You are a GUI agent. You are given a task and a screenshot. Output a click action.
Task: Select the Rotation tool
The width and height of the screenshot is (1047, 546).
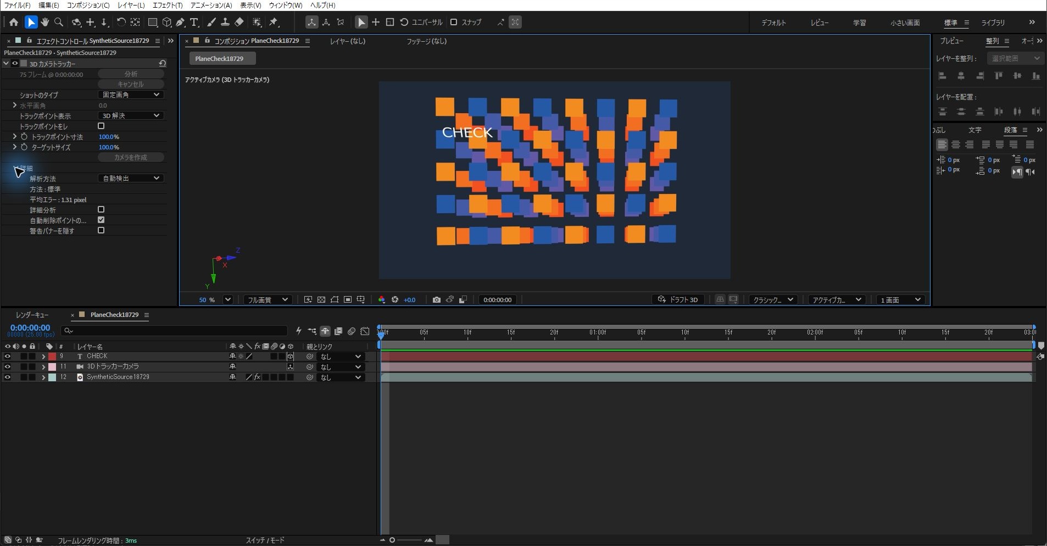click(121, 22)
